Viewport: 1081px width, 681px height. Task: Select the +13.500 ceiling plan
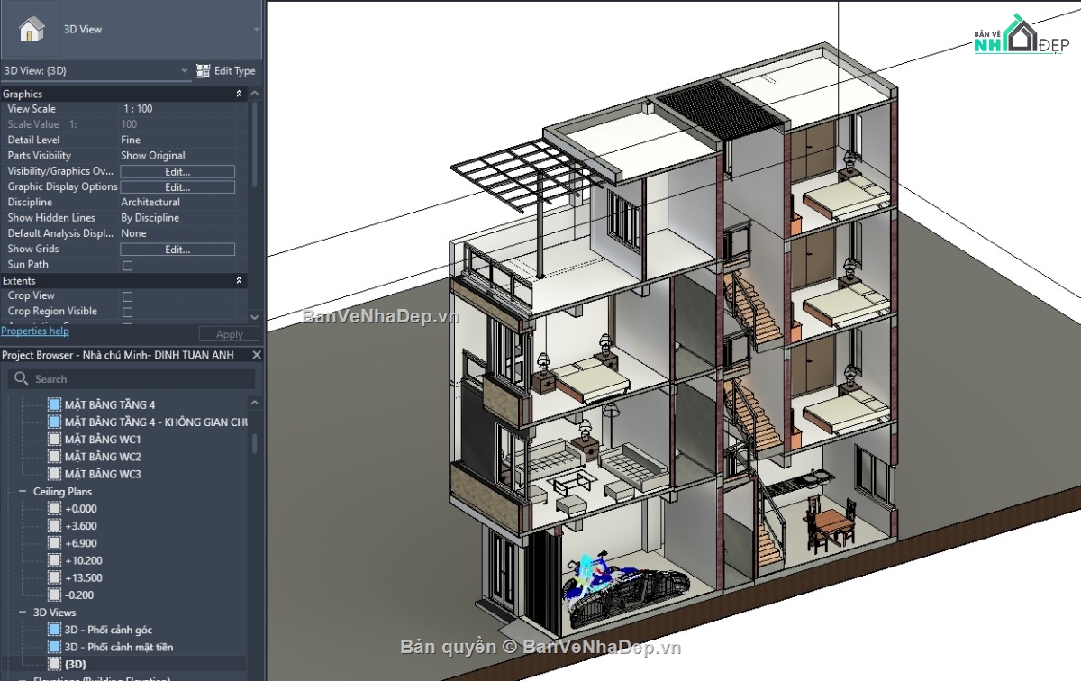[84, 578]
